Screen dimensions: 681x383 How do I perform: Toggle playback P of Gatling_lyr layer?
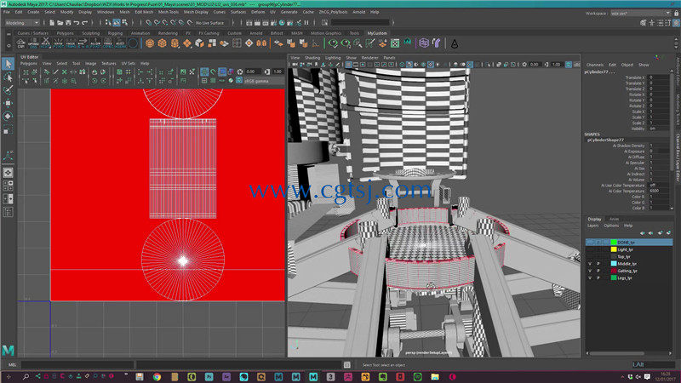598,271
